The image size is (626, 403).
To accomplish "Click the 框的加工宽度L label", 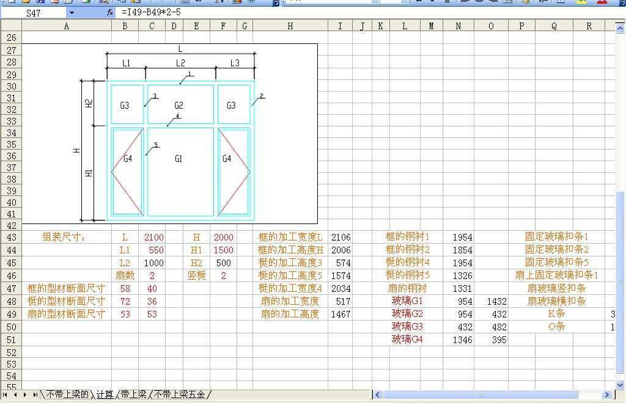I will [290, 237].
